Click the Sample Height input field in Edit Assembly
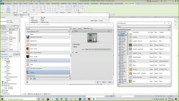Screen dimensions: 179x101 [102, 21]
